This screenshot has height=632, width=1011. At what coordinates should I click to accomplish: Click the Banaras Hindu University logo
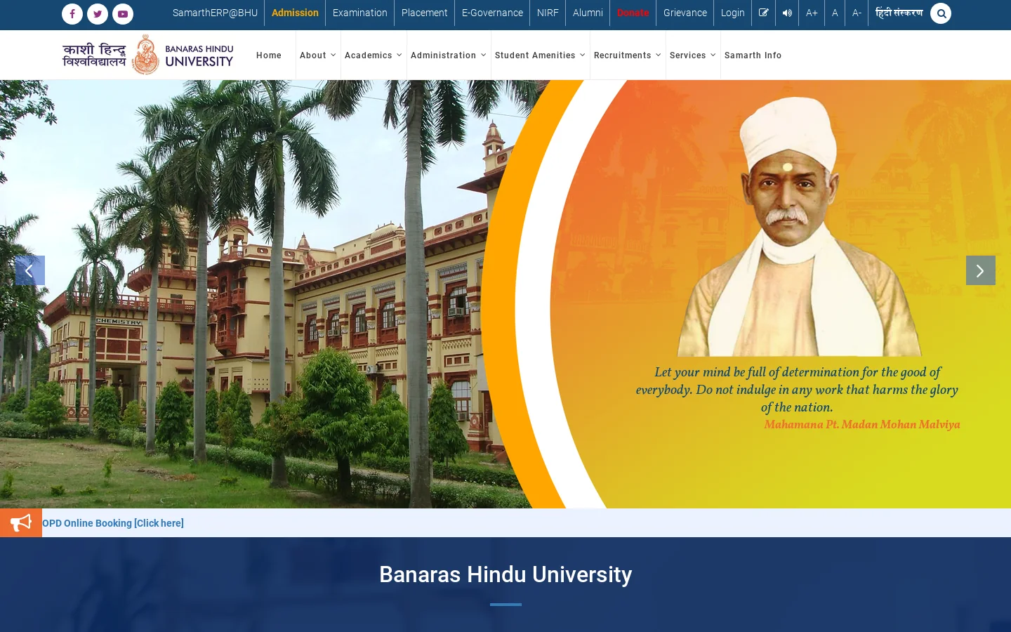tap(148, 55)
